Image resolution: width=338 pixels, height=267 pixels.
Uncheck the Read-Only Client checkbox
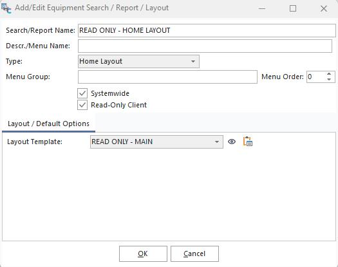(x=82, y=105)
